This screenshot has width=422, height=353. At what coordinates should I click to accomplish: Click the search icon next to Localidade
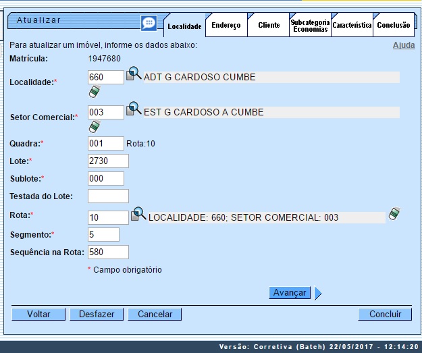(134, 74)
